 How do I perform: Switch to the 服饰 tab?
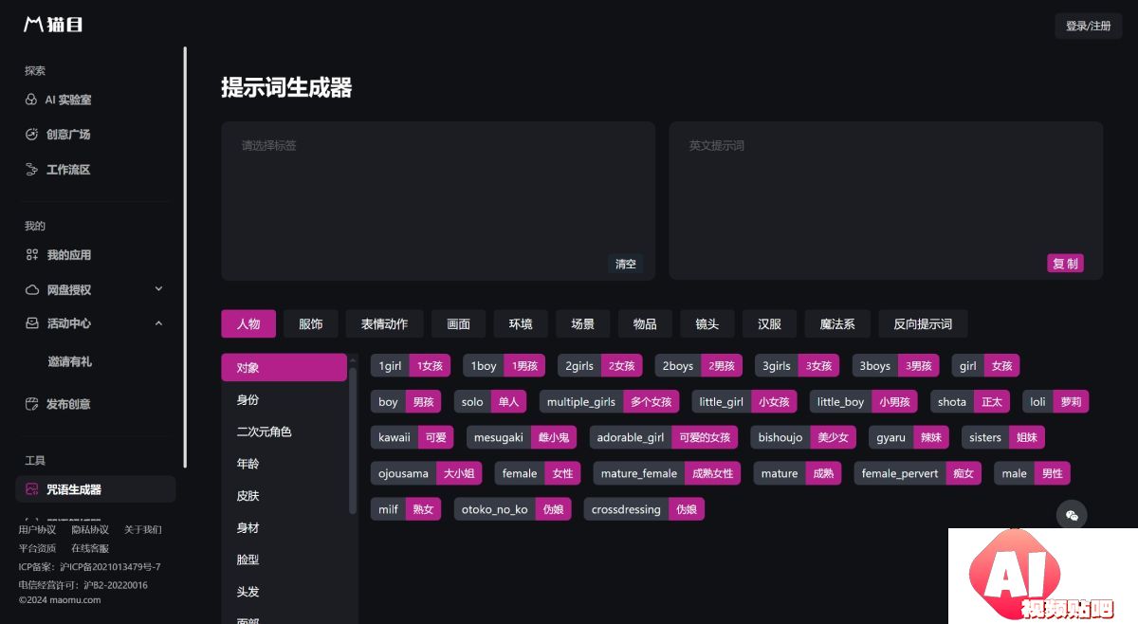tap(310, 323)
